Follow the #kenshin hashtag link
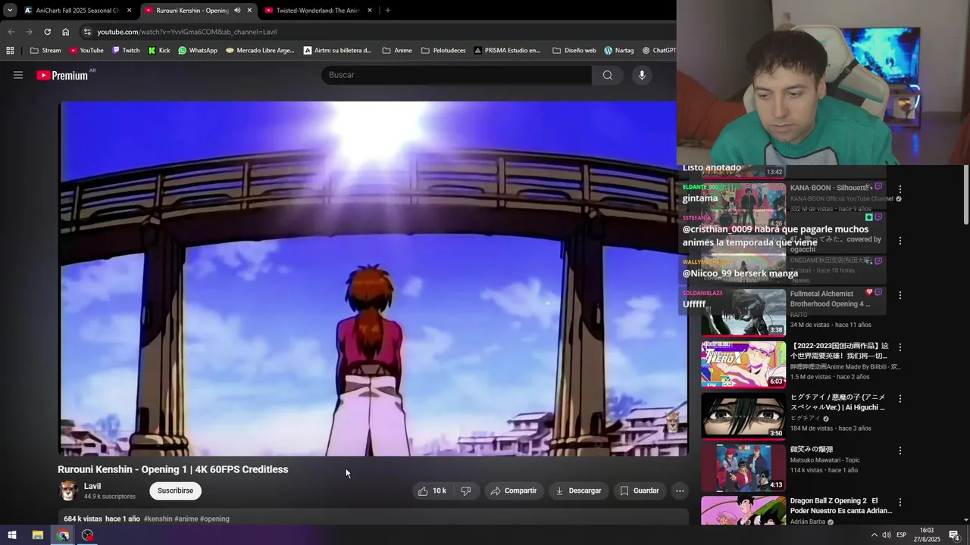970x545 pixels. (158, 519)
